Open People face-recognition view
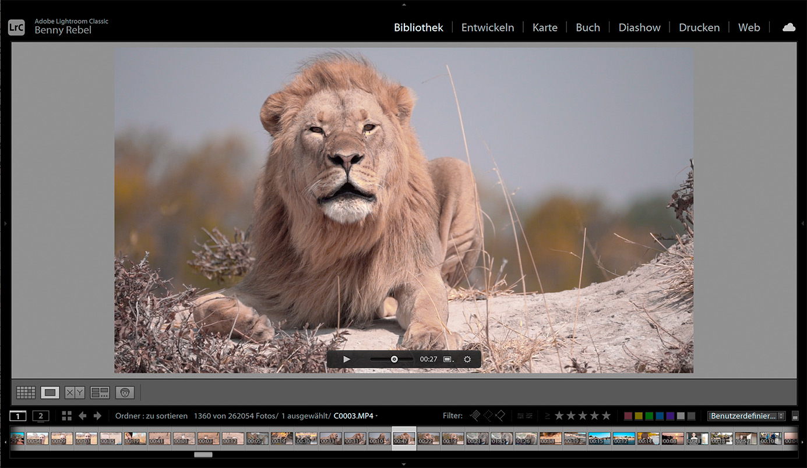 click(125, 393)
